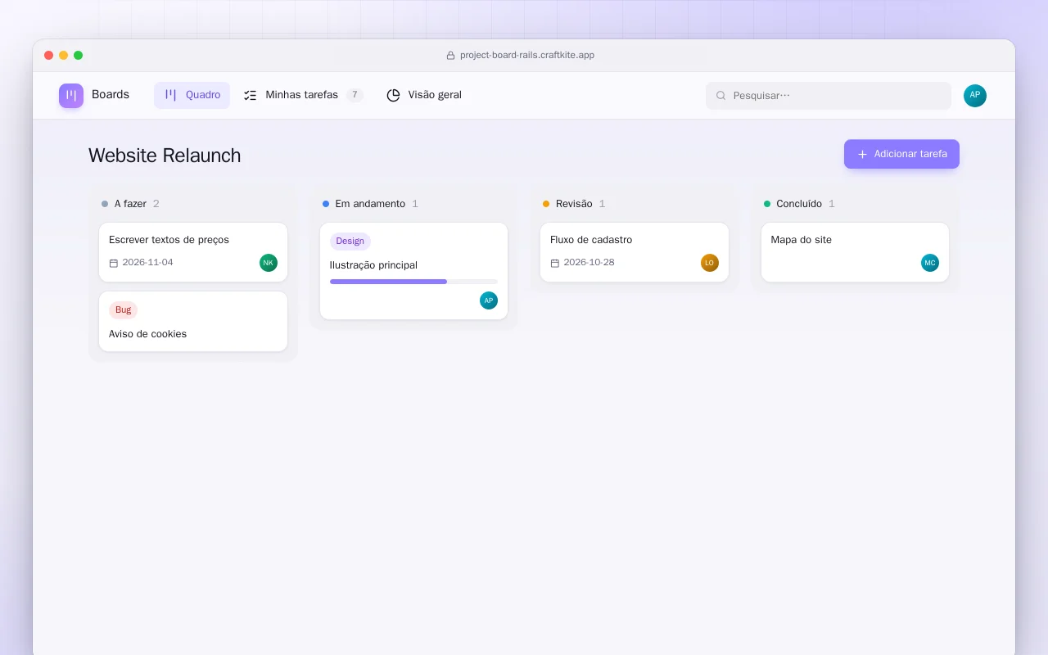This screenshot has width=1048, height=655.
Task: Click the Website Relaunch board title
Action: tap(165, 156)
